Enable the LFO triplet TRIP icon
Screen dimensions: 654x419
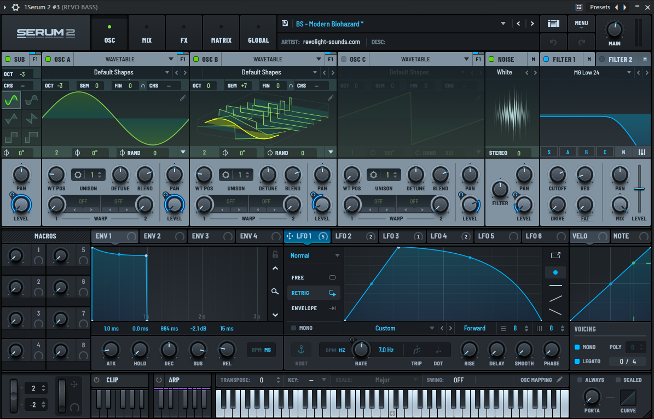click(416, 350)
